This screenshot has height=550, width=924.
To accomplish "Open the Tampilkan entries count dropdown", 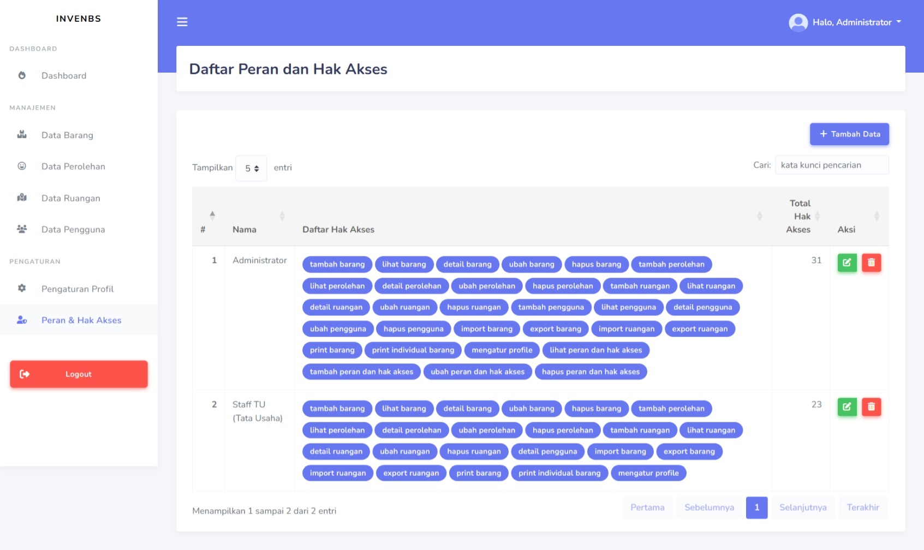I will [251, 168].
